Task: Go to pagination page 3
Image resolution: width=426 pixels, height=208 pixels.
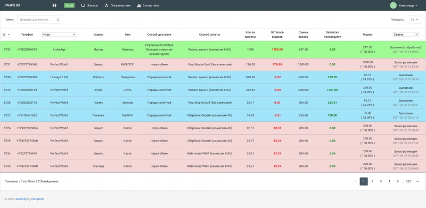Action: click(381, 181)
